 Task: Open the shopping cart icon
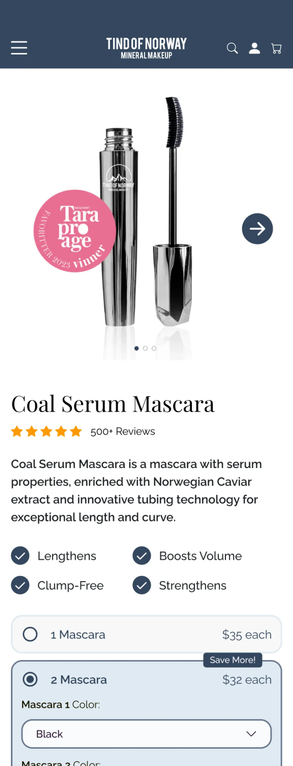pos(276,48)
